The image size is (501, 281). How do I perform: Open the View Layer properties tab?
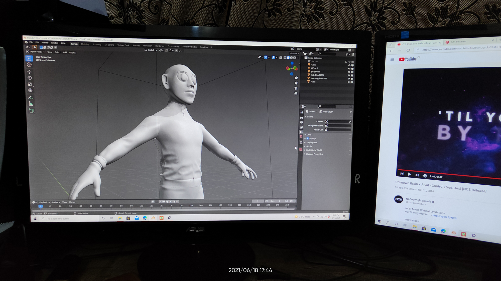(301, 127)
